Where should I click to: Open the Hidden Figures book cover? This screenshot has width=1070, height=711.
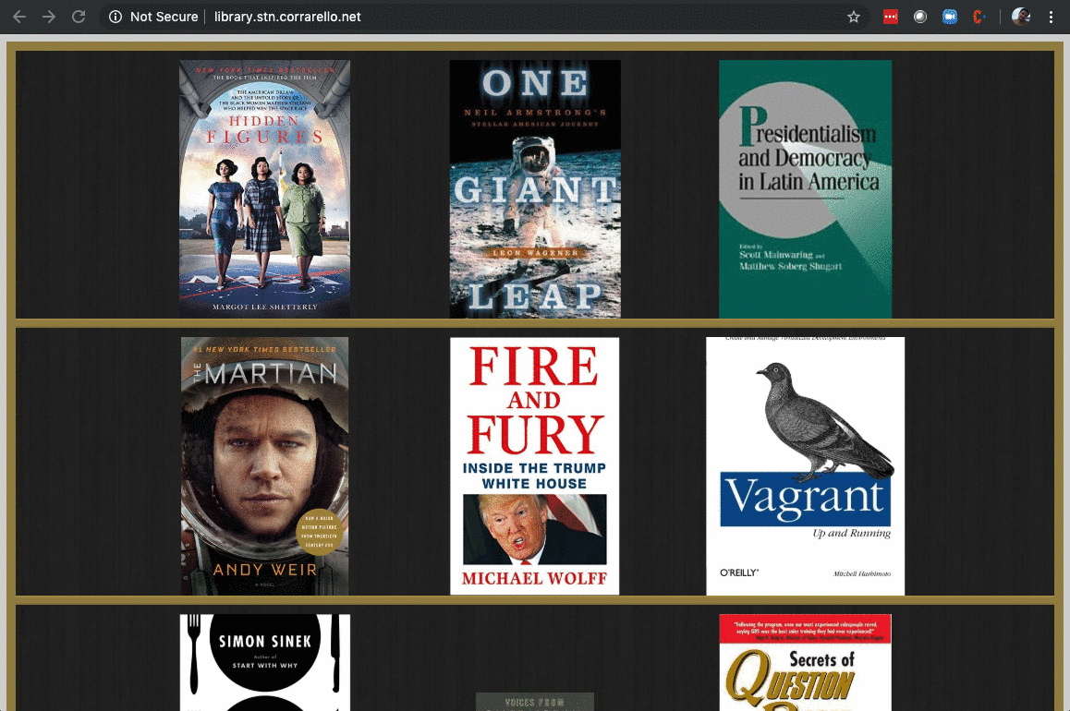pyautogui.click(x=265, y=188)
